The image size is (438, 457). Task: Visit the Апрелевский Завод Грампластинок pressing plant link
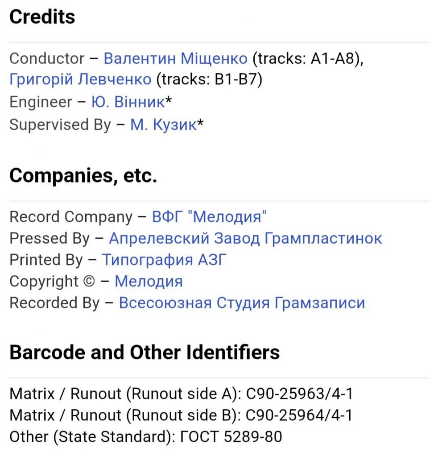pyautogui.click(x=245, y=238)
